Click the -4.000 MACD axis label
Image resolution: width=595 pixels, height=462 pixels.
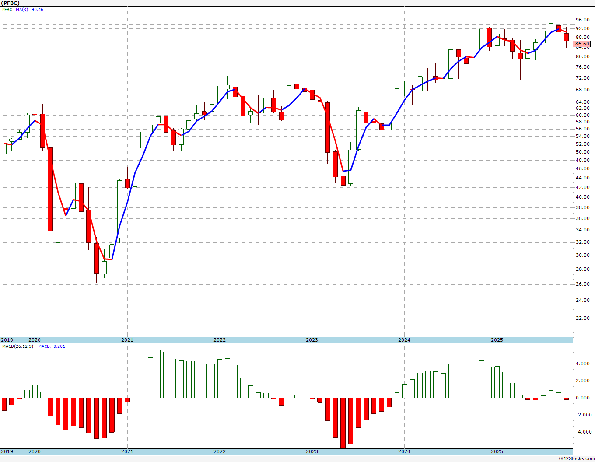(583, 432)
